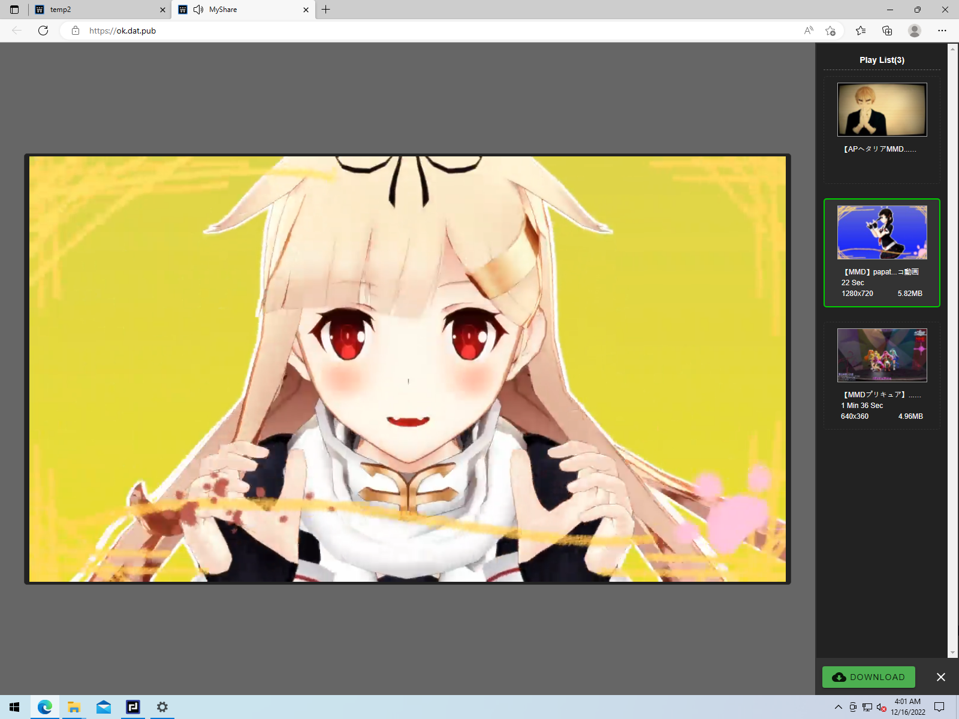Close the playlist panel with X

click(941, 677)
